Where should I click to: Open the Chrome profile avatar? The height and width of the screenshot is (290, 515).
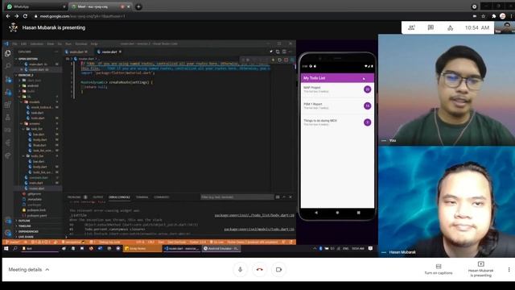(x=502, y=16)
